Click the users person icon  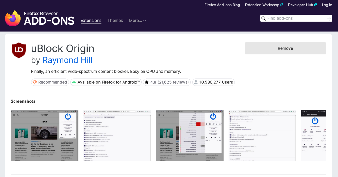195,82
